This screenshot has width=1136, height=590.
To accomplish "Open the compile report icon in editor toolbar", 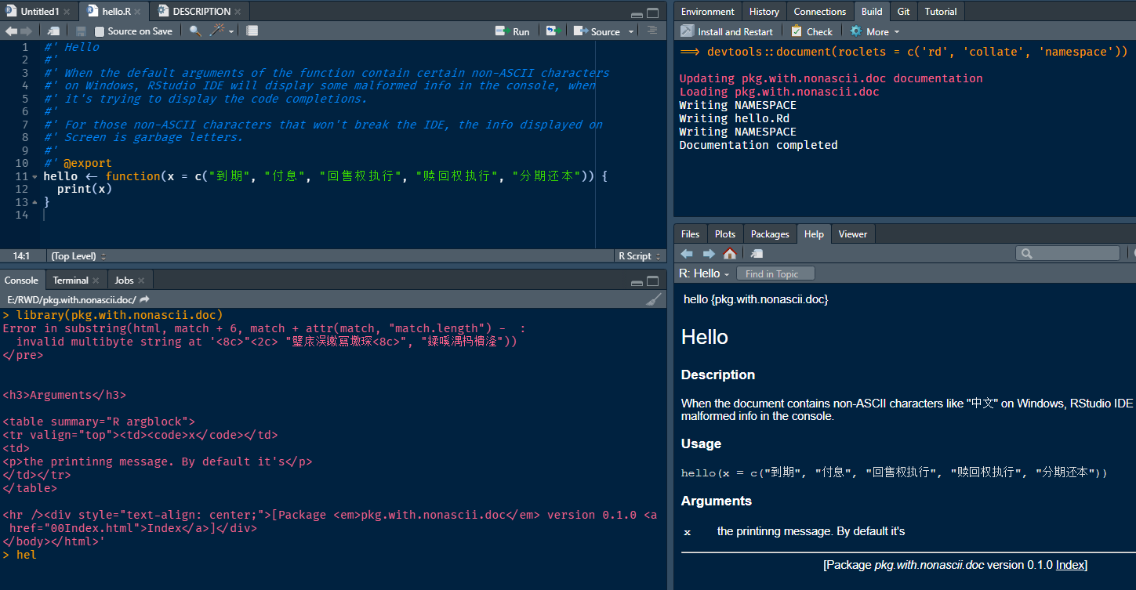I will tap(251, 31).
